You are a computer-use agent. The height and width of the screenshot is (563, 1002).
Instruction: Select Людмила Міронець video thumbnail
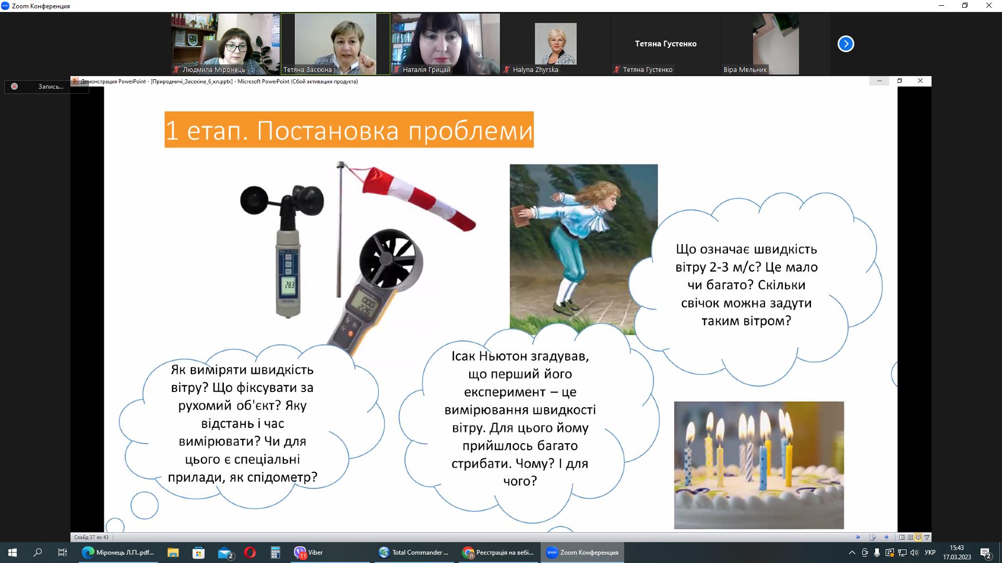(225, 44)
